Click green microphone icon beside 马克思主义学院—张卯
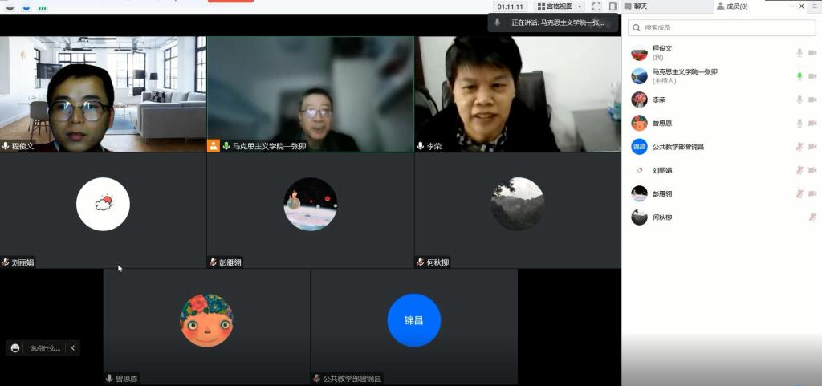Image resolution: width=822 pixels, height=386 pixels. pyautogui.click(x=799, y=76)
